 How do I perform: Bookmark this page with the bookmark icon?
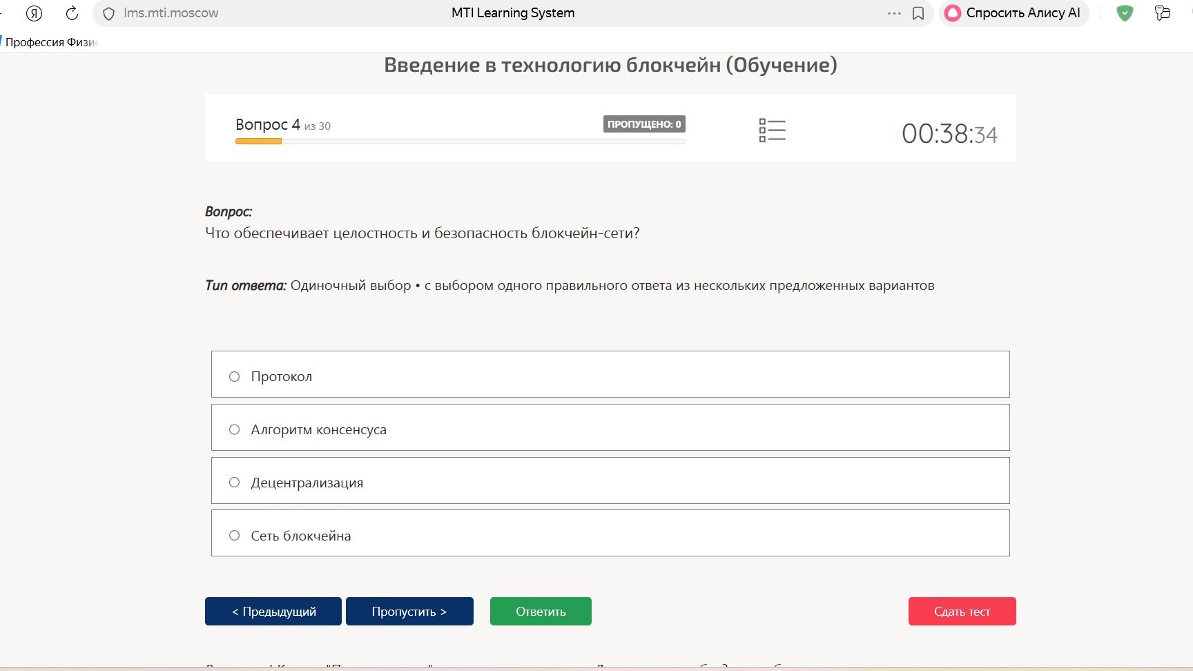[x=918, y=13]
